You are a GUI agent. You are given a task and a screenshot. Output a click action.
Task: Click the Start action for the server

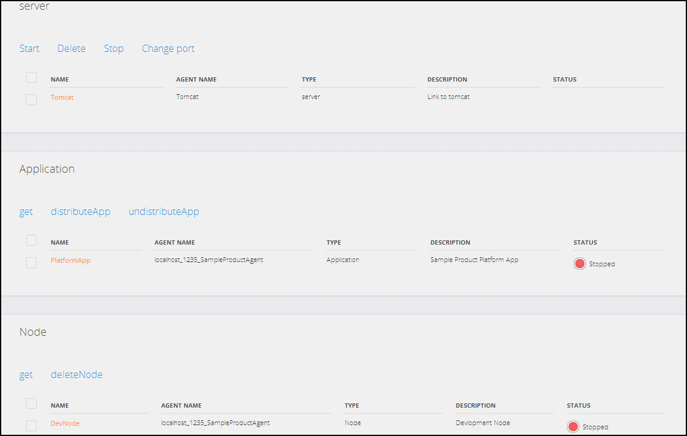29,48
